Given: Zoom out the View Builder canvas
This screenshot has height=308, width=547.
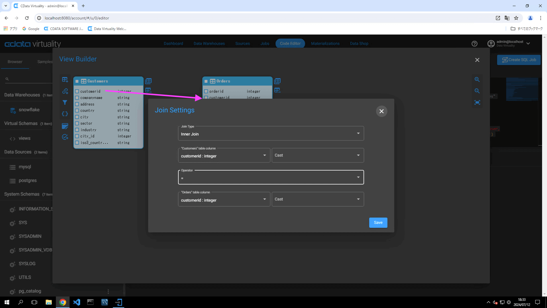Looking at the screenshot, I should tap(477, 91).
